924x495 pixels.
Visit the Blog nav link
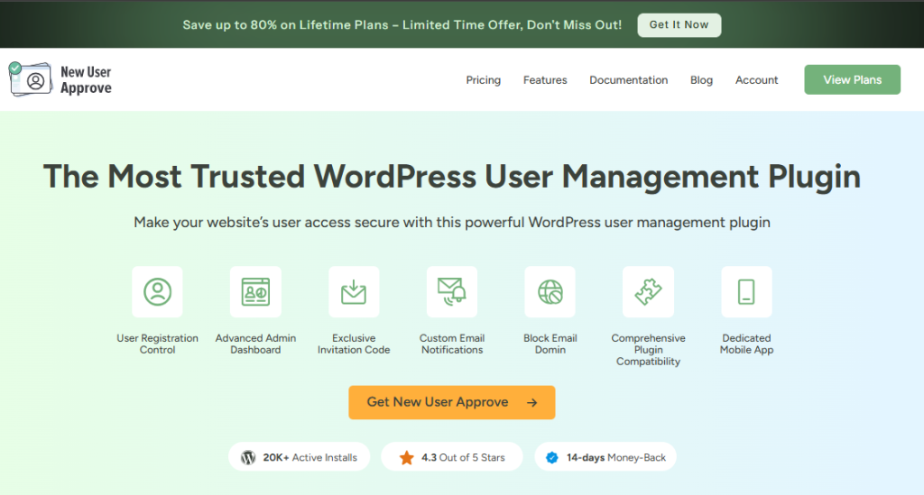701,80
